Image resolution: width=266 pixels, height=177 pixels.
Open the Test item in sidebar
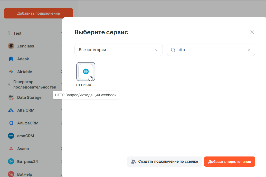(x=17, y=33)
